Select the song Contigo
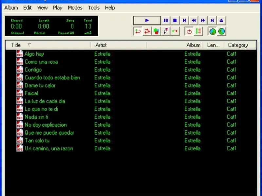The image size is (262, 196). [33, 70]
